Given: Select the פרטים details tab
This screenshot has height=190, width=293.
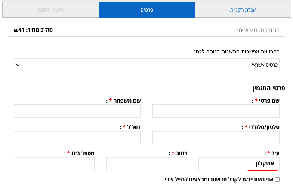Looking at the screenshot, I should (x=146, y=9).
